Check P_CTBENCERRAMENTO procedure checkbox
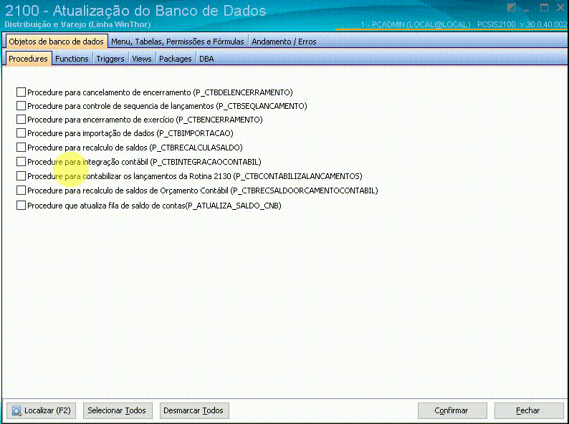The height and width of the screenshot is (424, 569). pyautogui.click(x=21, y=119)
